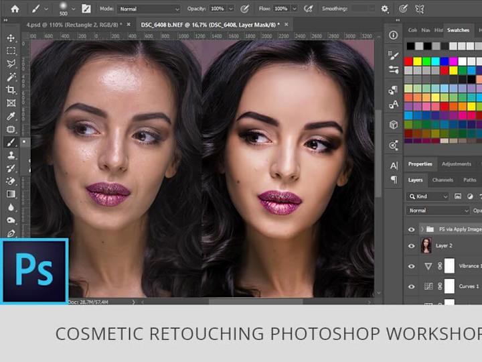Close the DSC_6408 b.NEF tab
Image resolution: width=482 pixels, height=362 pixels.
[287, 24]
